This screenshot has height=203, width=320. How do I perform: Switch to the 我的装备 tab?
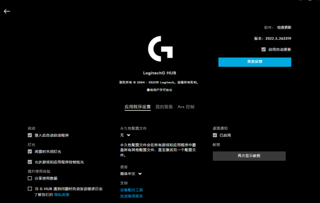pyautogui.click(x=164, y=107)
